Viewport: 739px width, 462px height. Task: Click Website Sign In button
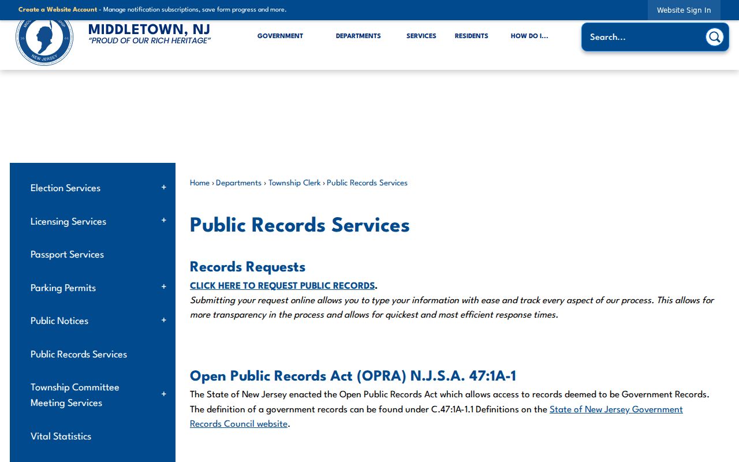coord(684,10)
